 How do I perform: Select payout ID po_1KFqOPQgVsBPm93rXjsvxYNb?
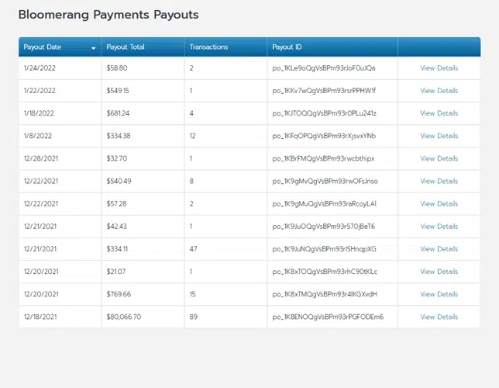click(324, 136)
